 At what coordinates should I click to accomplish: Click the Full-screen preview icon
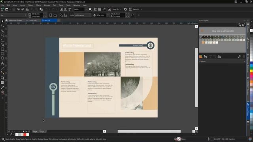coord(90,9)
